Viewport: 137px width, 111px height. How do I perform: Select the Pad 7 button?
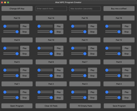pyautogui.click(x=85, y=62)
